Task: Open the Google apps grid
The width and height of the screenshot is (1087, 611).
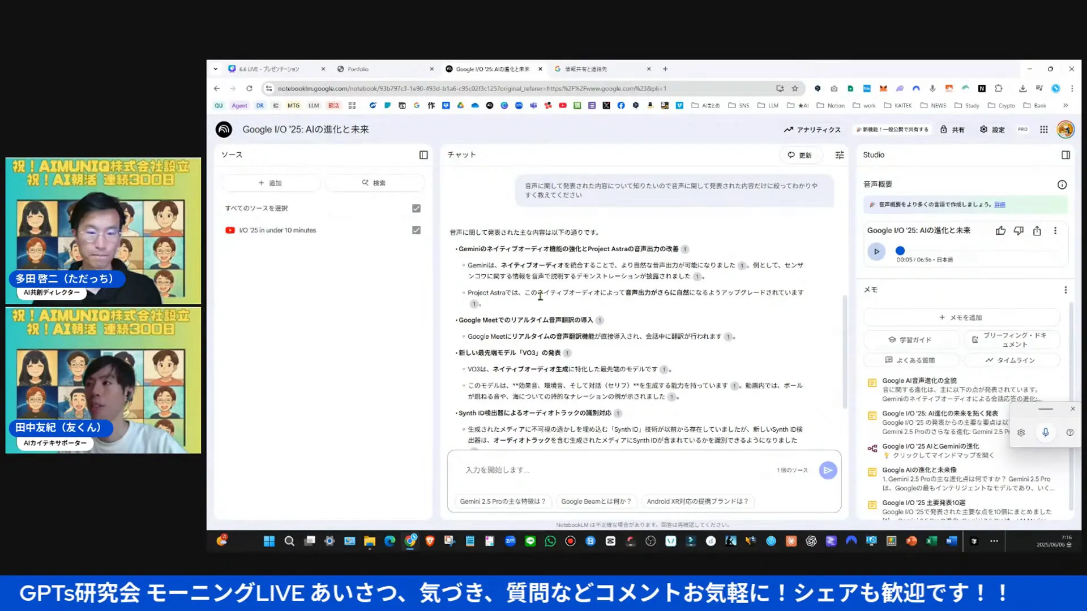Action: [1043, 130]
